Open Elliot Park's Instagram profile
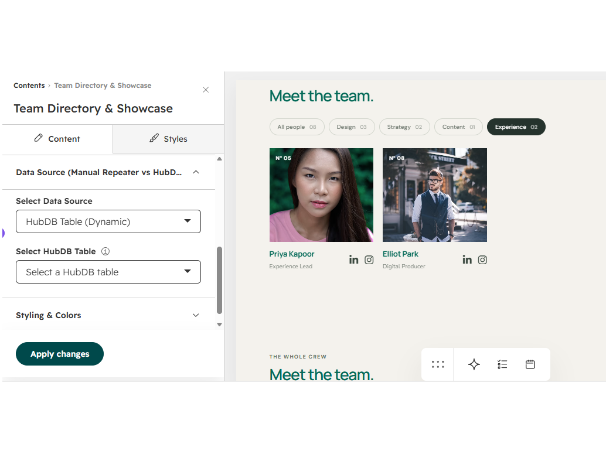 click(482, 260)
